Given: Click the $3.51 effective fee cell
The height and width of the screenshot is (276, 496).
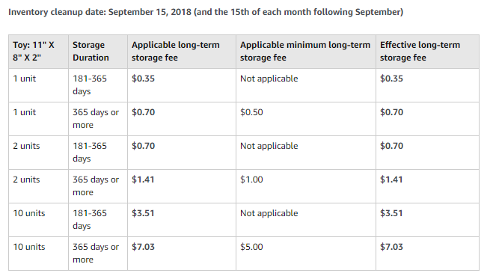Looking at the screenshot, I should 427,220.
